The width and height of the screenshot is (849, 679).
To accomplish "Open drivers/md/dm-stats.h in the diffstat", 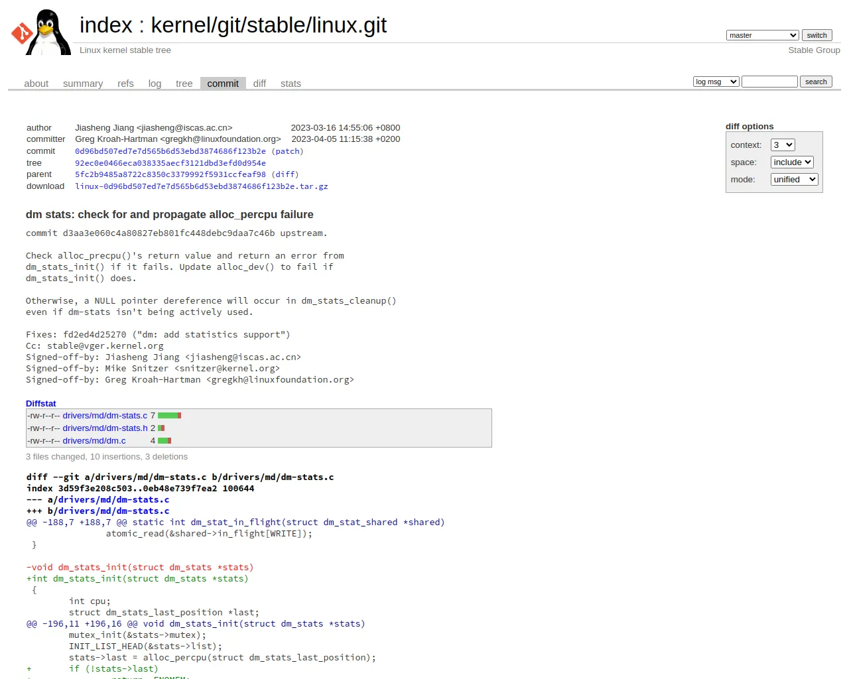I will coord(105,428).
